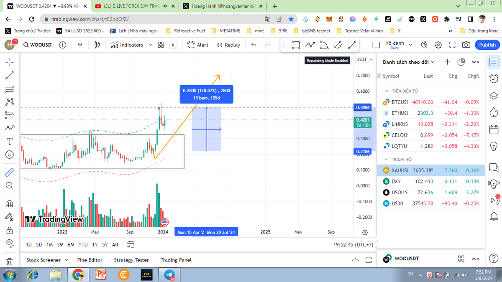
Task: Open Telegram from the Windows taskbar
Action: tap(169, 274)
